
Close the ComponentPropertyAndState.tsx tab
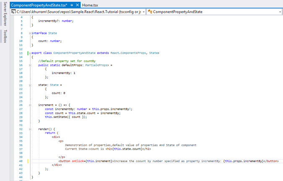[x=77, y=5]
